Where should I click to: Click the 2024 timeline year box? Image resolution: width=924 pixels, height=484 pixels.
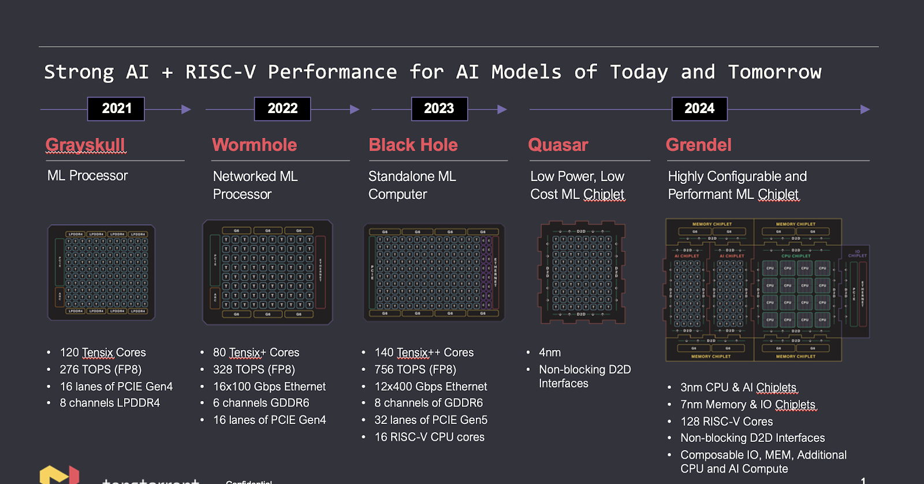699,109
